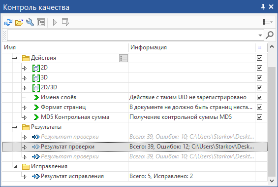Collapse the Исправления folder
278x187 pixels.
(x=16, y=166)
